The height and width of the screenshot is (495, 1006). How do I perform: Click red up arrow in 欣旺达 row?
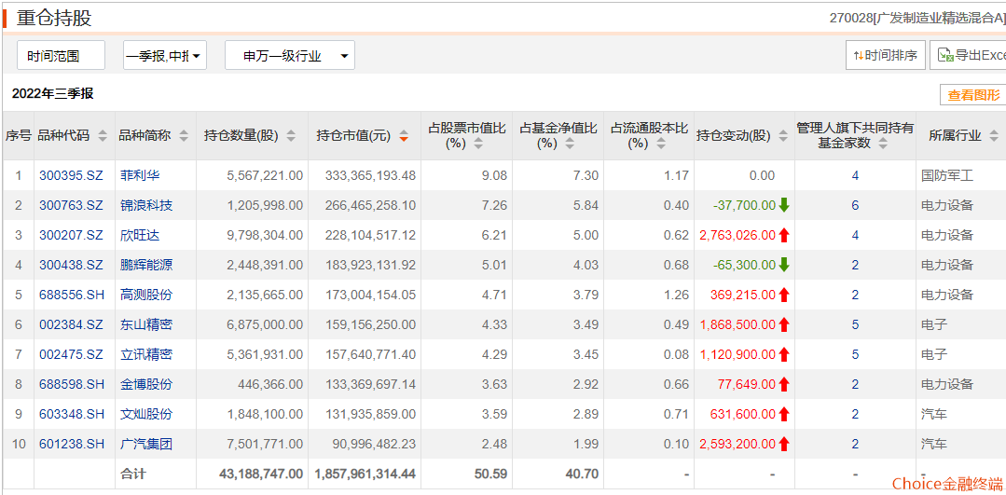click(784, 235)
